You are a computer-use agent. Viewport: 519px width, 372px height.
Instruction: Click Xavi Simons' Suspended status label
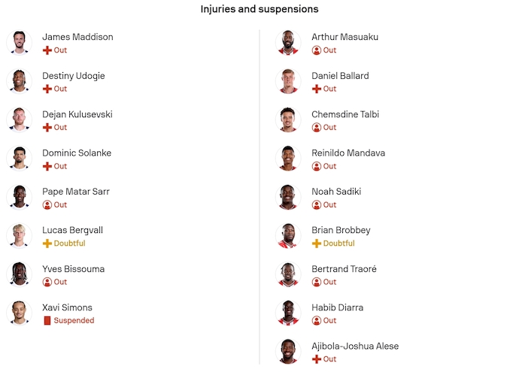[x=74, y=321]
